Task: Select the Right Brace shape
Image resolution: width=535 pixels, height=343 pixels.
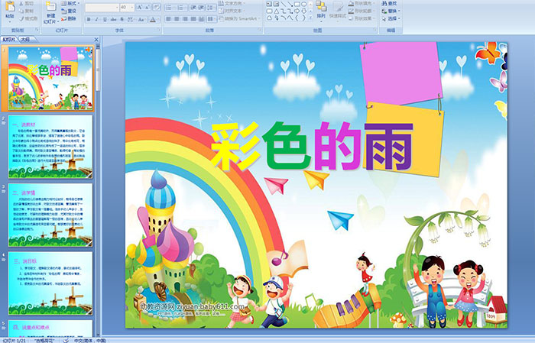Action: [x=303, y=18]
